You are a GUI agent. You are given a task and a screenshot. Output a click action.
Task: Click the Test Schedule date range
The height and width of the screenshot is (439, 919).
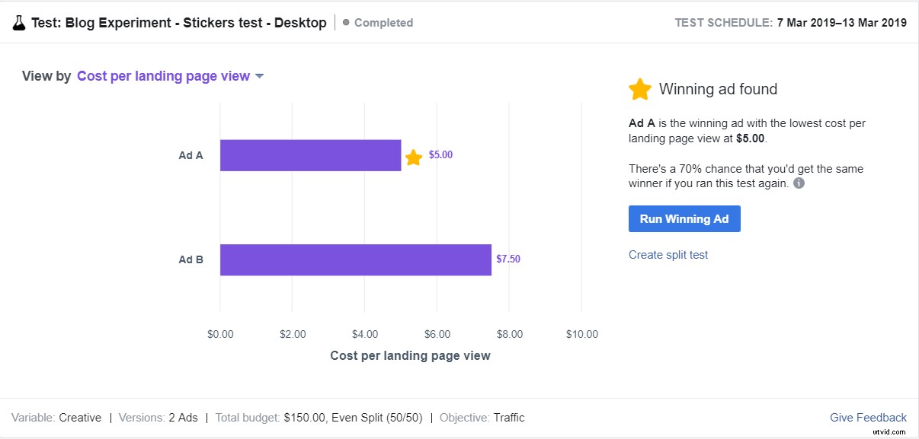[842, 22]
